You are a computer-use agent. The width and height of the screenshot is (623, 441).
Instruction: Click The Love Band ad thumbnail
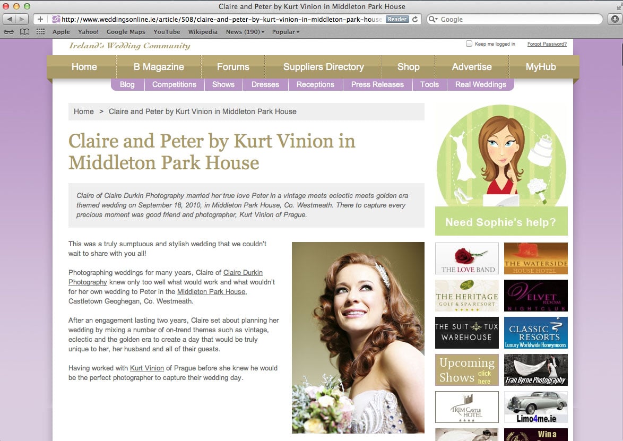tap(467, 258)
